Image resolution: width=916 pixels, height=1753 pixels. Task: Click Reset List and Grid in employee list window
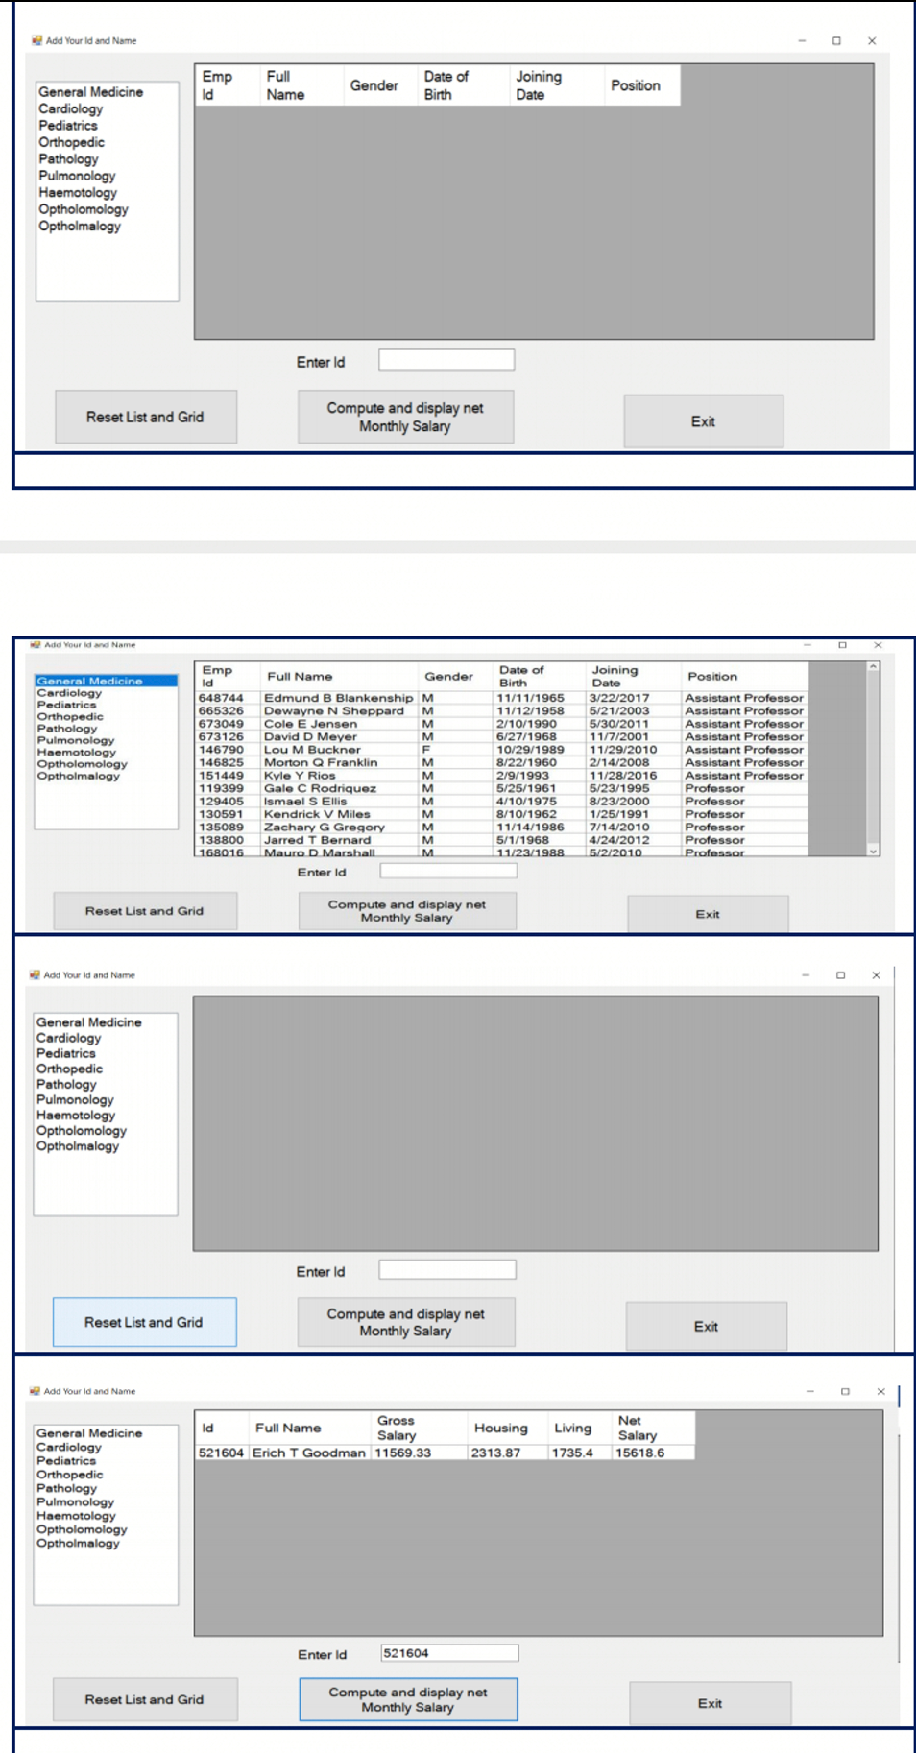[145, 911]
